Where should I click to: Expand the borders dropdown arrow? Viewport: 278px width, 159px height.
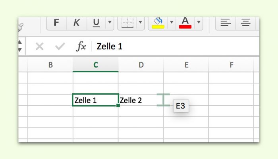[141, 22]
